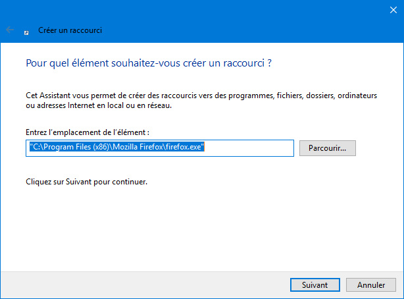Click the Entrez l'emplacement de l'élément label
This screenshot has height=299, width=404.
88,132
